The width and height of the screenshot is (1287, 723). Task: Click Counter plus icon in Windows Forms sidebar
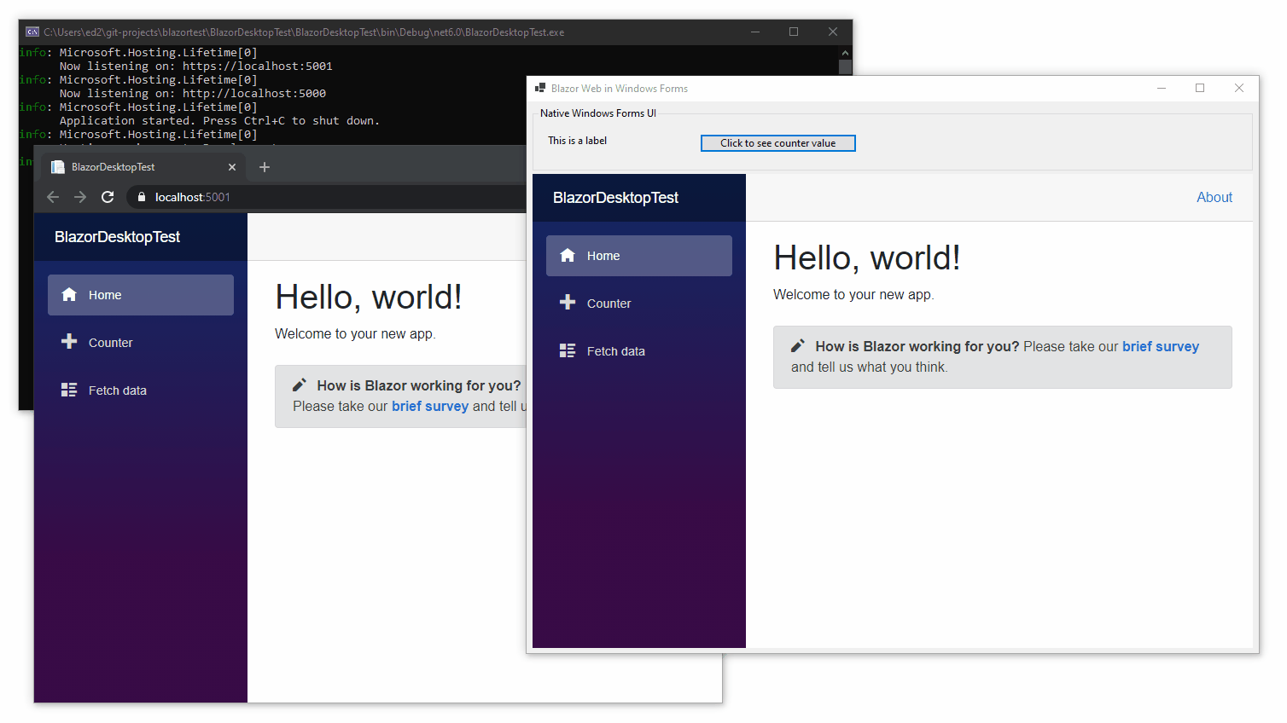(x=568, y=302)
